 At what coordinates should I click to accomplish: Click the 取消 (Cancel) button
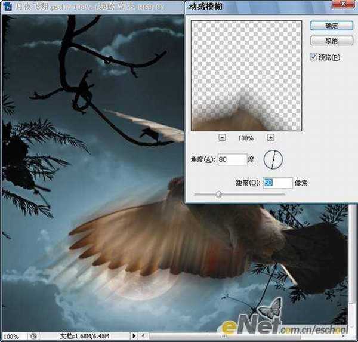coord(331,41)
